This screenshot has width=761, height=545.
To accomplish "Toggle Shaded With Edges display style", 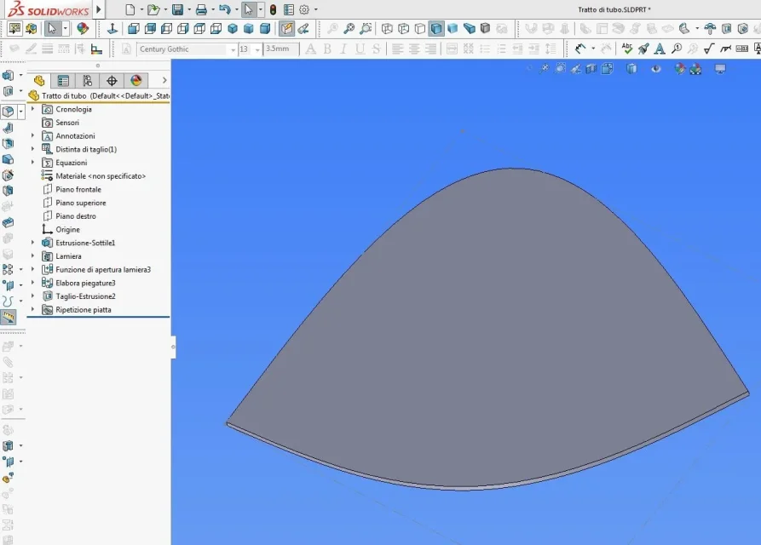I will click(436, 28).
